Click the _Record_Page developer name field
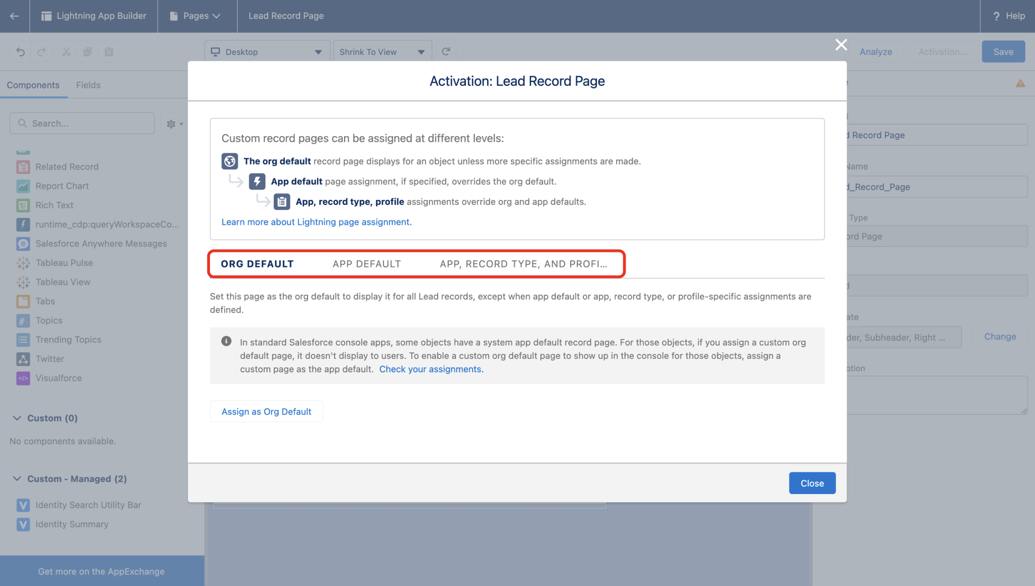Screen dimensions: 1035x586 point(937,187)
